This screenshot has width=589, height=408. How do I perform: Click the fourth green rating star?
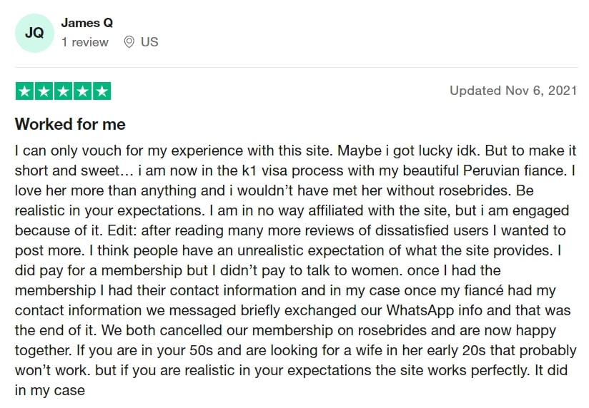[x=82, y=91]
